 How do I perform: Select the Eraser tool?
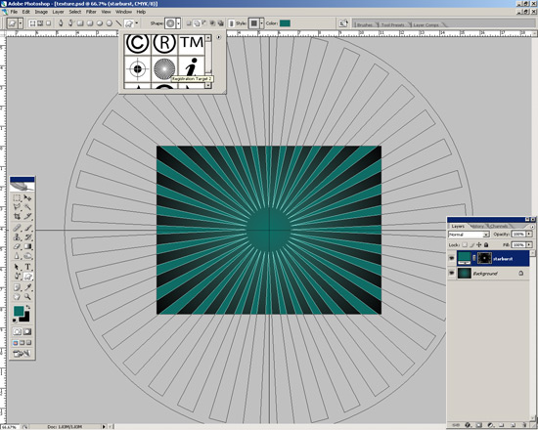coord(17,246)
